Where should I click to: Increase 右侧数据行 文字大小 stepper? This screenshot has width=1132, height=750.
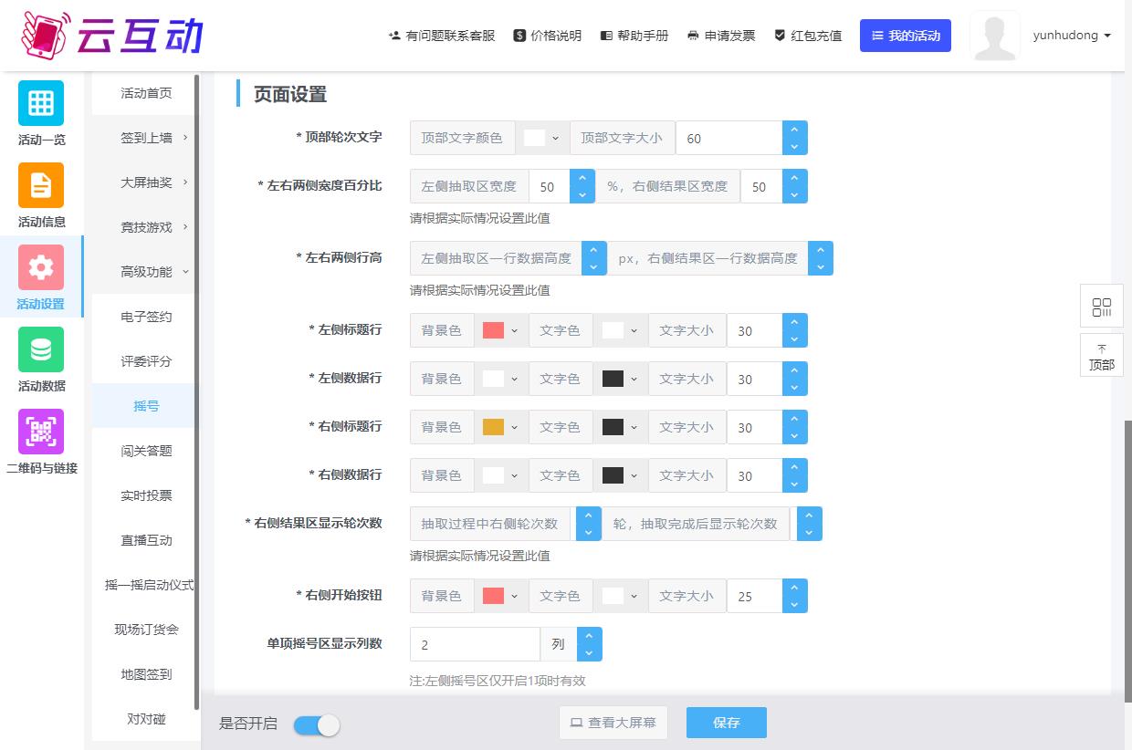pyautogui.click(x=794, y=467)
